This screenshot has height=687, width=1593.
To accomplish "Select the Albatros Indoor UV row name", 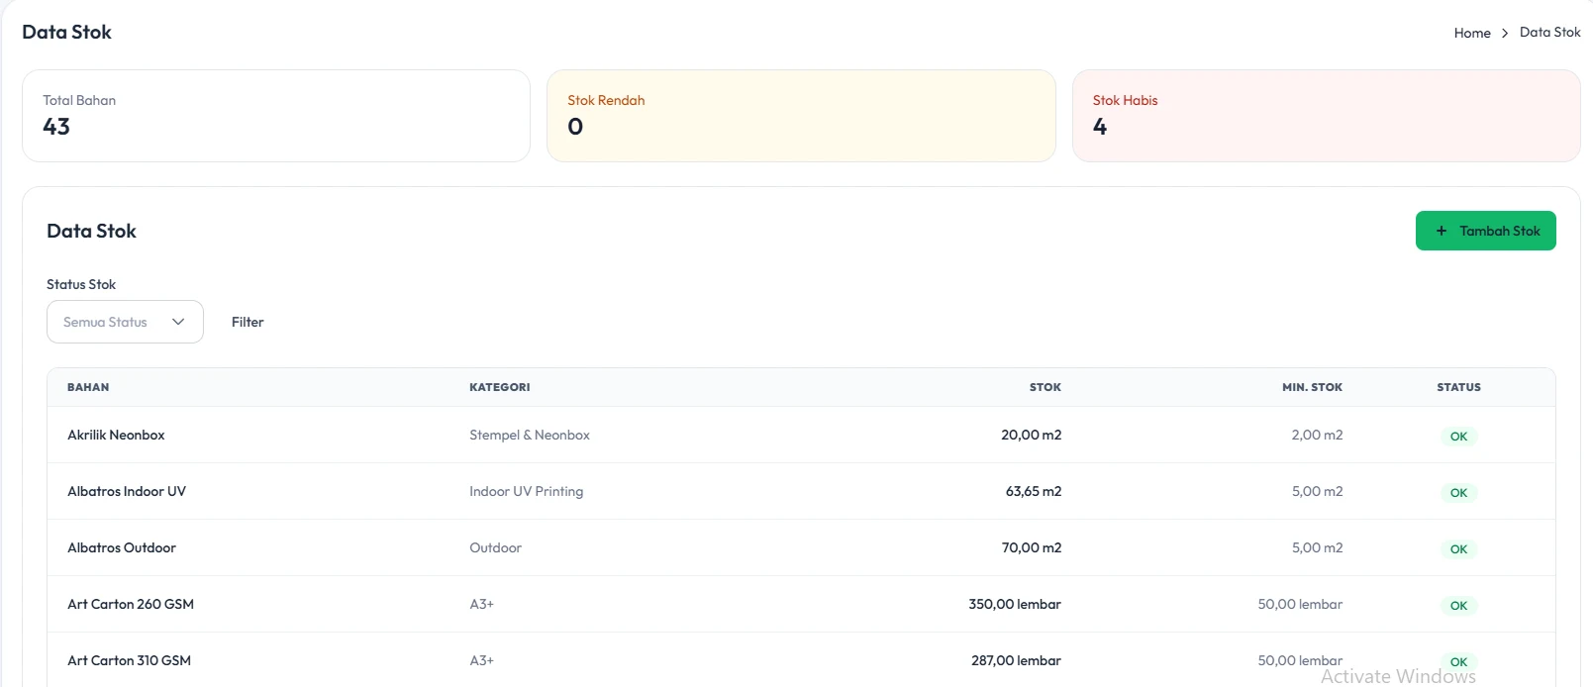I will pyautogui.click(x=127, y=491).
